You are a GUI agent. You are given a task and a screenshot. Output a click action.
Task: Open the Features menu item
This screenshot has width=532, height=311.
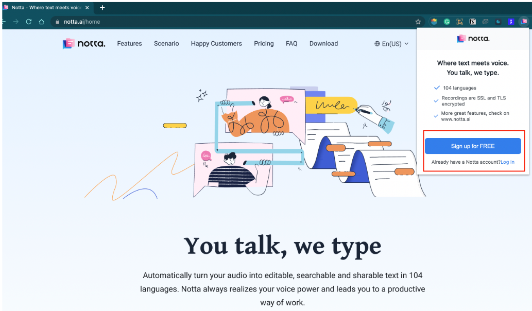tap(129, 44)
